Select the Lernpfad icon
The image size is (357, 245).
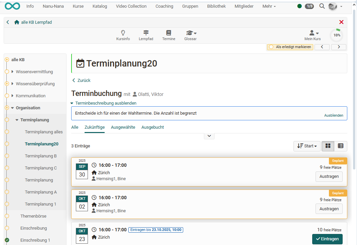146,35
